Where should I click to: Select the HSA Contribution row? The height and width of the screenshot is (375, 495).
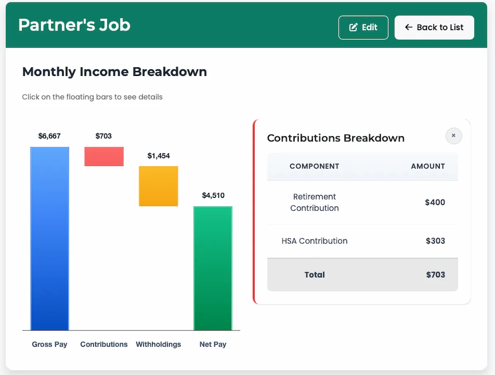pyautogui.click(x=362, y=241)
